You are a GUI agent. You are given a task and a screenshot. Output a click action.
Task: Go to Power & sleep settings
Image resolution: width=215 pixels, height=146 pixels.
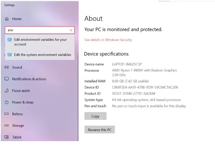click(x=23, y=102)
